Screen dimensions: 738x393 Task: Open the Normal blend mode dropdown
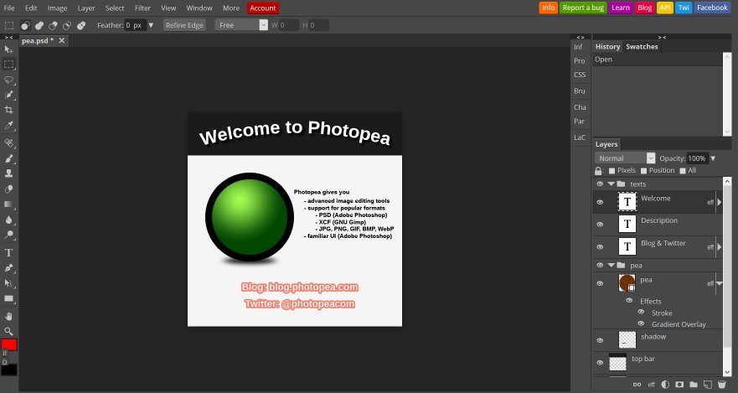pyautogui.click(x=625, y=158)
